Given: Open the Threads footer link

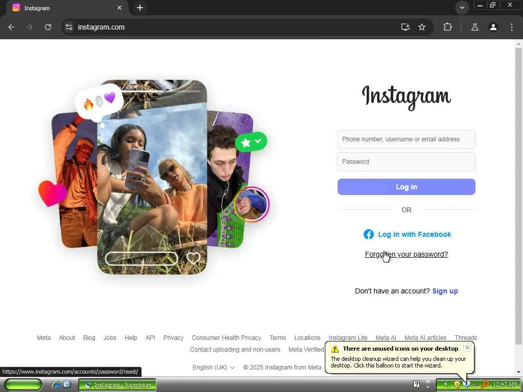Looking at the screenshot, I should 466,338.
